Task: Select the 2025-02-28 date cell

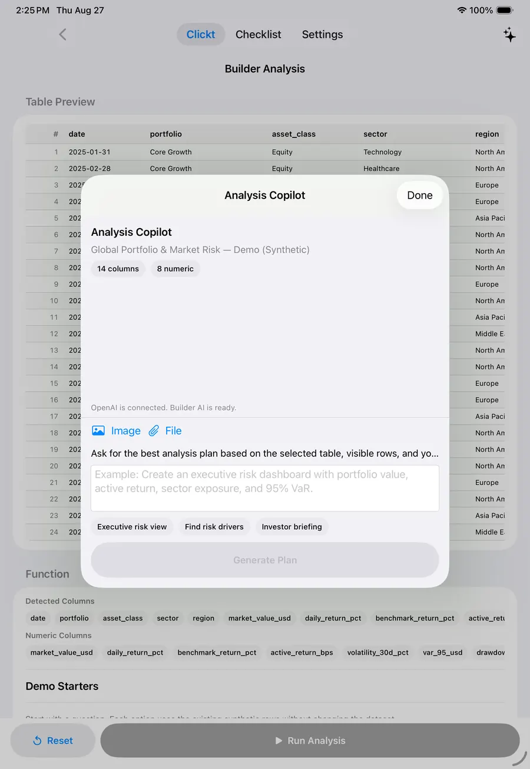Action: [90, 169]
